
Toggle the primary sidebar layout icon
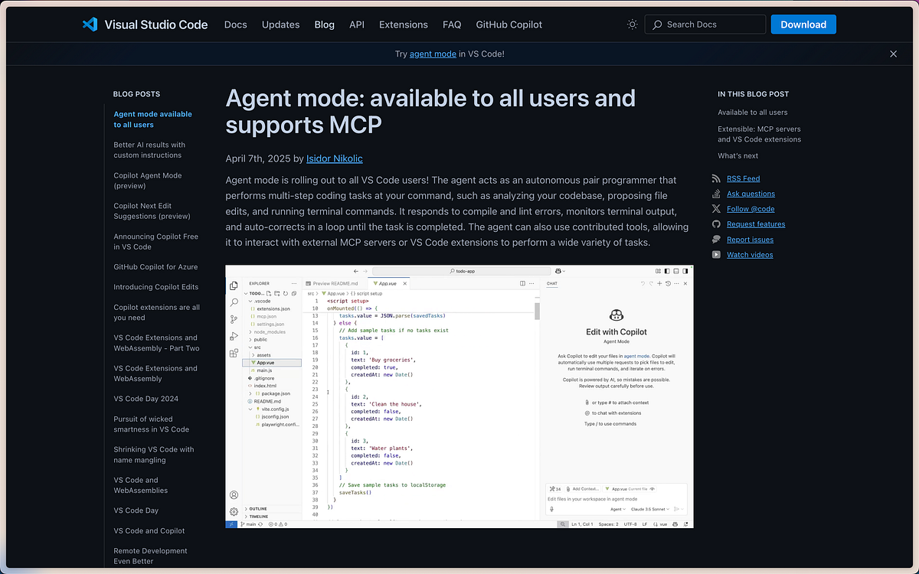pyautogui.click(x=667, y=270)
